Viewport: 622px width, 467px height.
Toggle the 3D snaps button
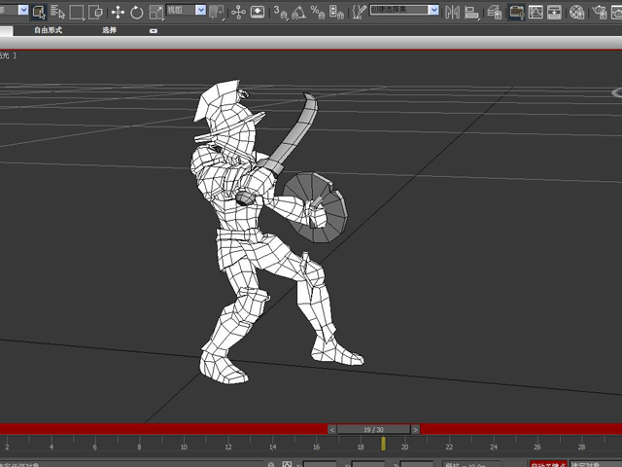click(281, 12)
